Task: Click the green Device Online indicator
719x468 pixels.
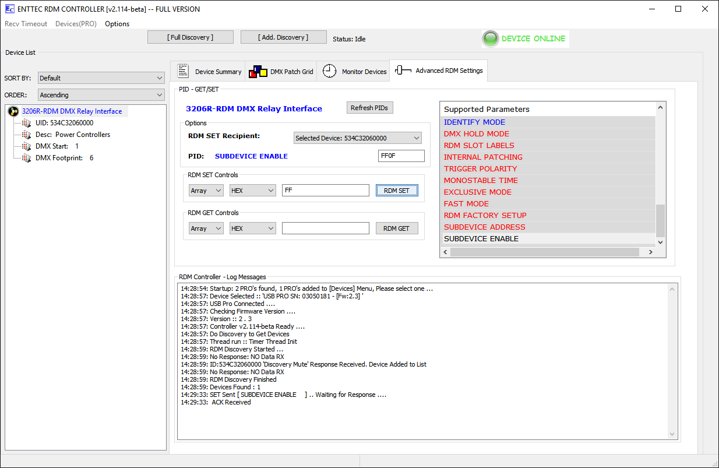Action: tap(491, 39)
